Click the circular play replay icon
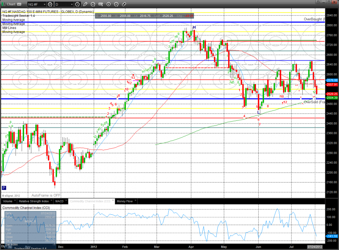The width and height of the screenshot is (339, 250). click(109, 4)
